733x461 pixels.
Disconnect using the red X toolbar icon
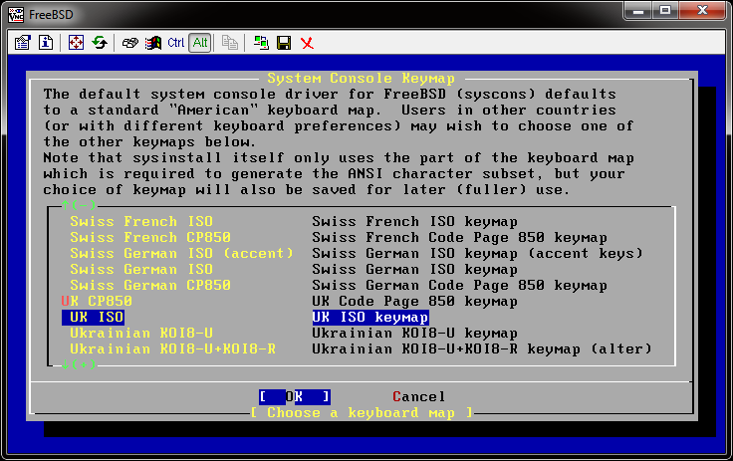point(307,43)
